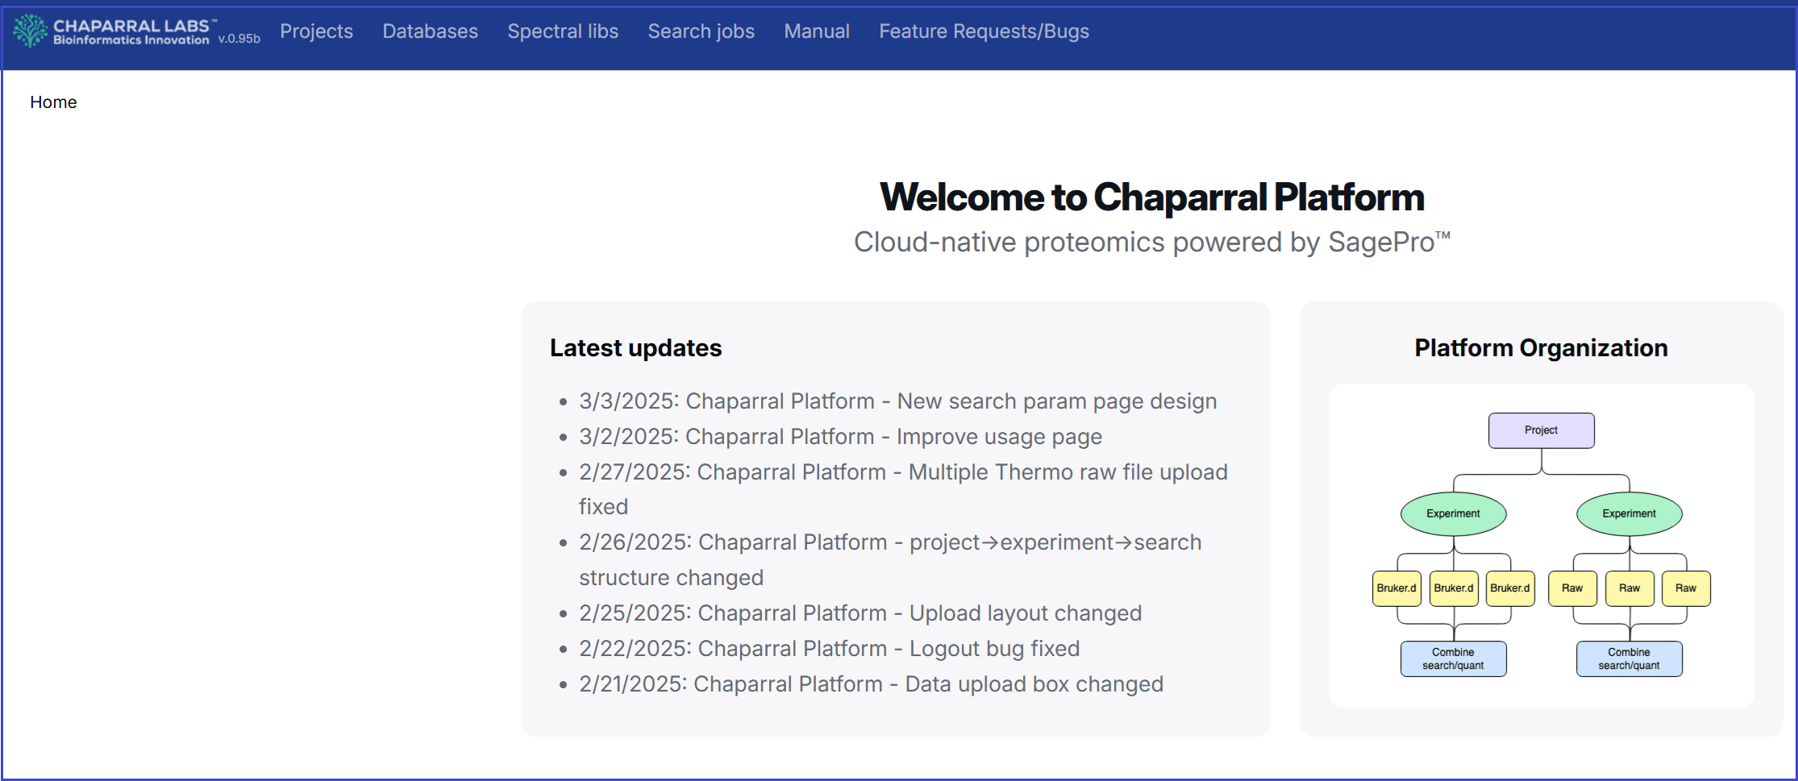This screenshot has width=1798, height=781.
Task: Click the rightmost Raw box
Action: coord(1685,588)
